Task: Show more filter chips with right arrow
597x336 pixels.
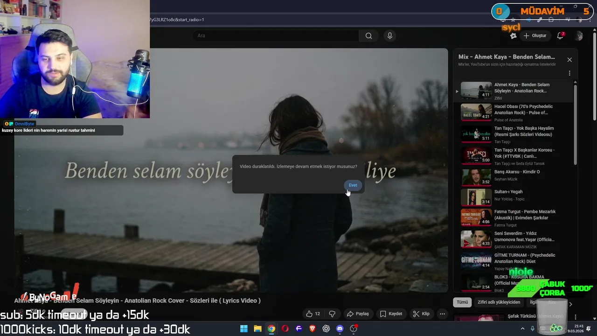Action: 570,304
